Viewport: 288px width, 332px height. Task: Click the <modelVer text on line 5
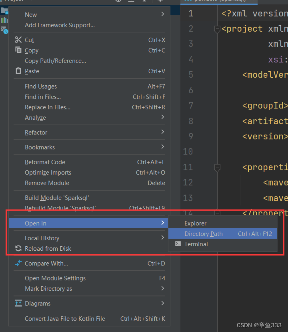pyautogui.click(x=265, y=75)
